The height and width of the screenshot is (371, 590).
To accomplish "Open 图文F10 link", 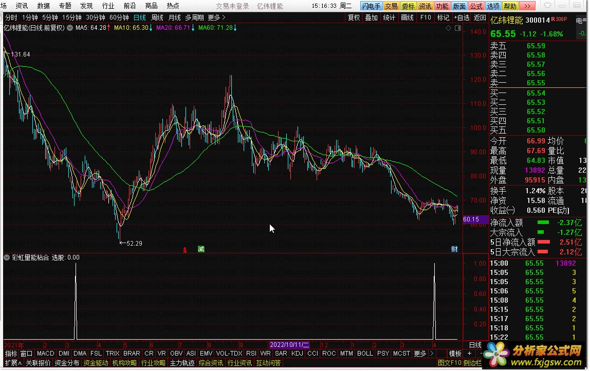I will [449, 363].
